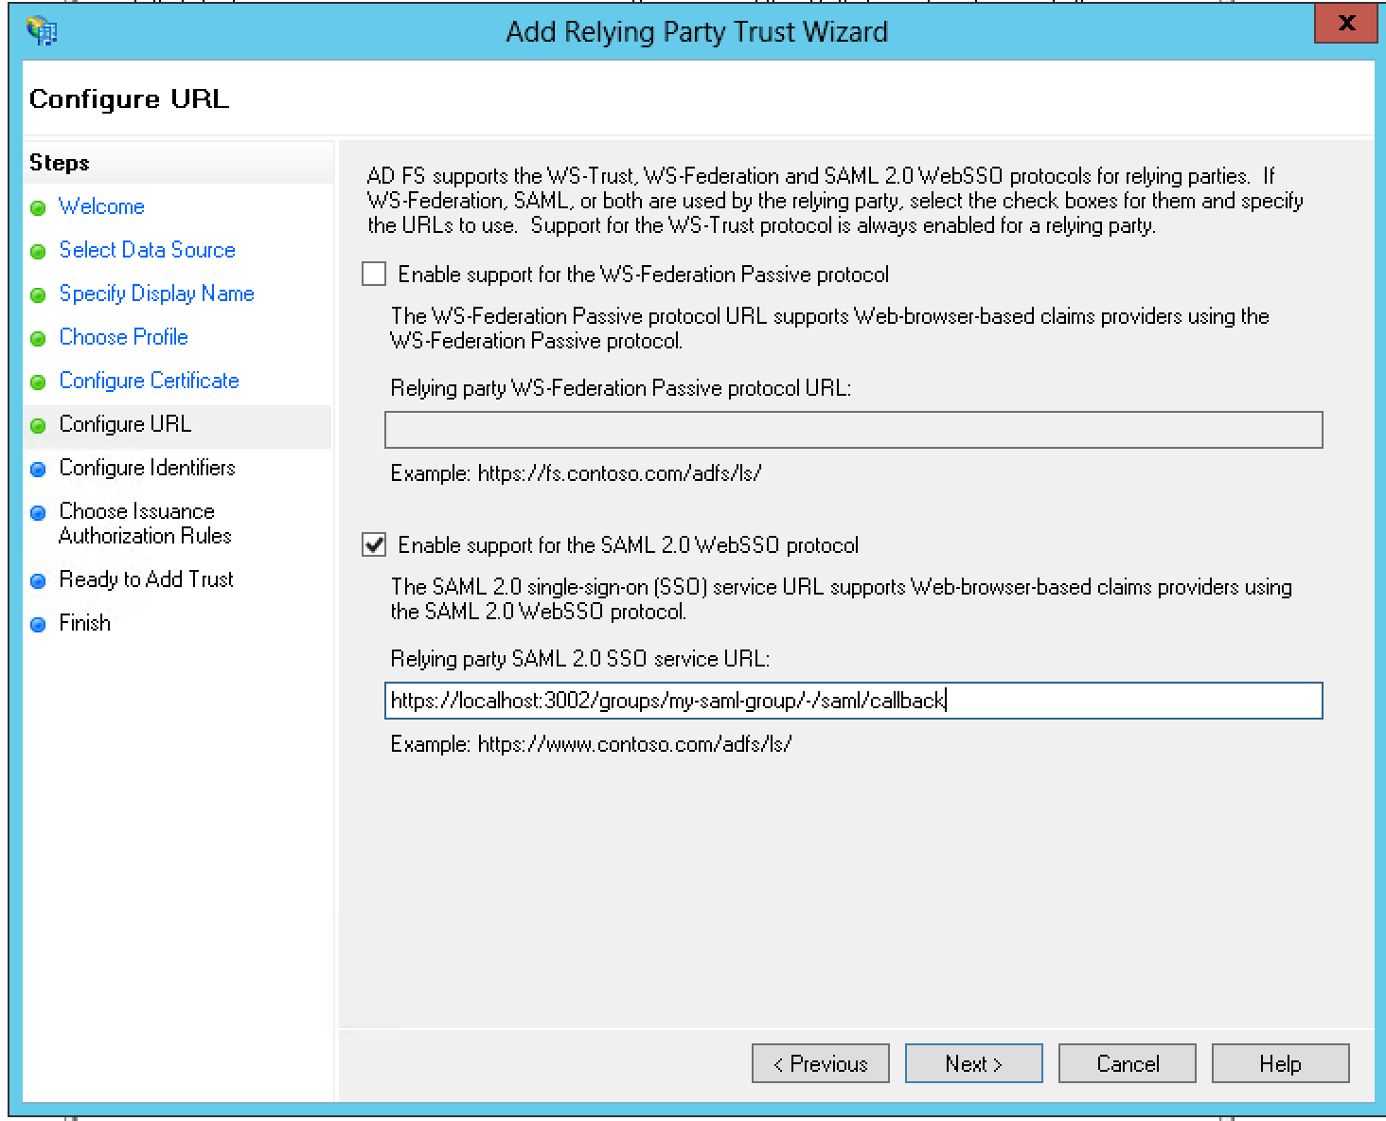
Task: Click the Next button
Action: pyautogui.click(x=973, y=1063)
